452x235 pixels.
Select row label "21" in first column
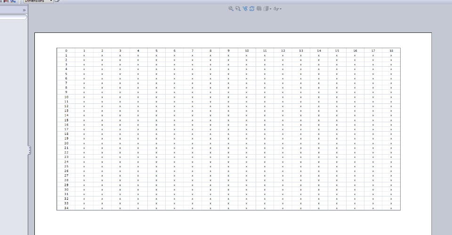(x=66, y=148)
